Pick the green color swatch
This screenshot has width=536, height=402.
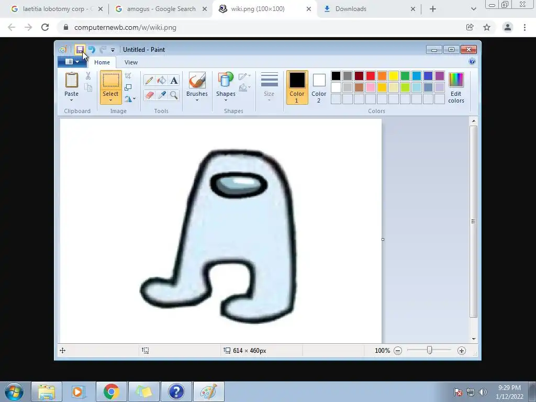click(x=405, y=76)
